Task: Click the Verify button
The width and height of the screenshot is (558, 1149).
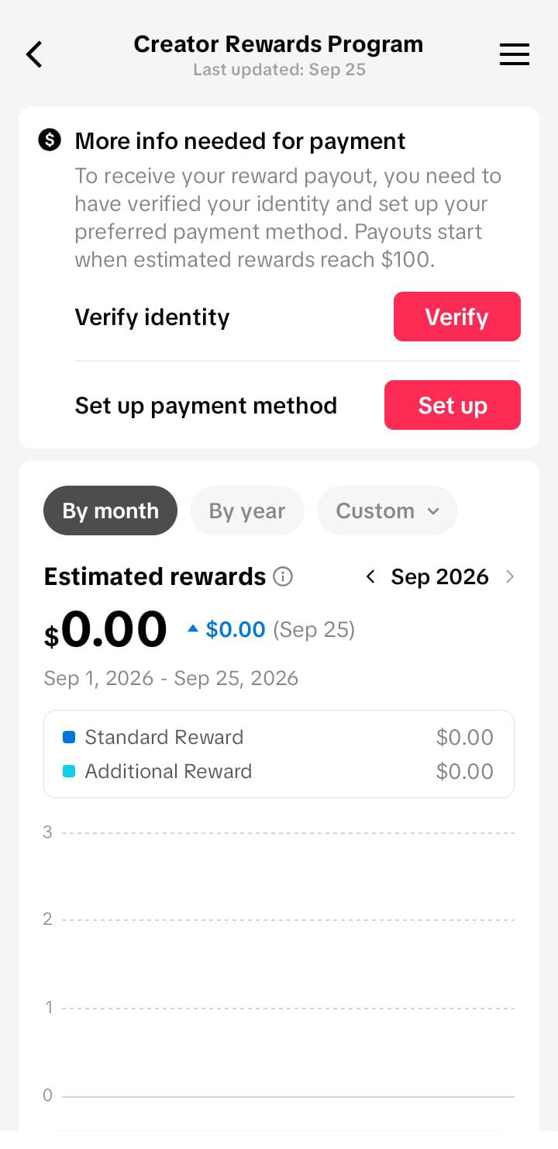Action: tap(457, 317)
